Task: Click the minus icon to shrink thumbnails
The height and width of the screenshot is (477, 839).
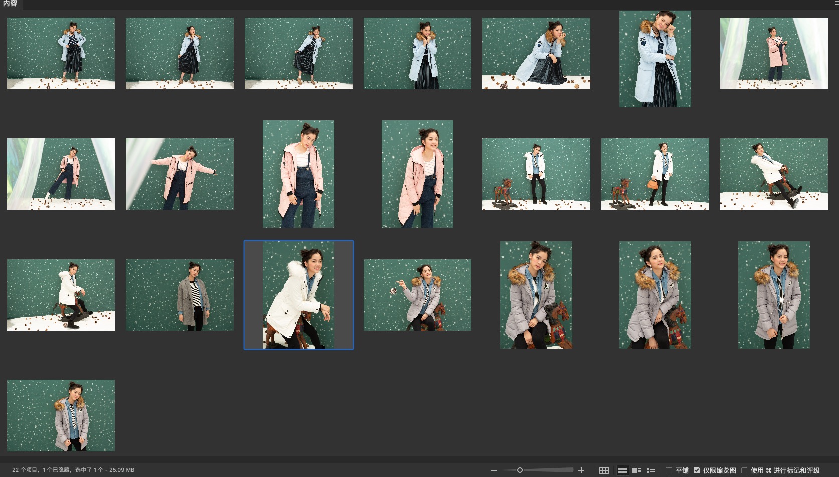Action: coord(494,470)
